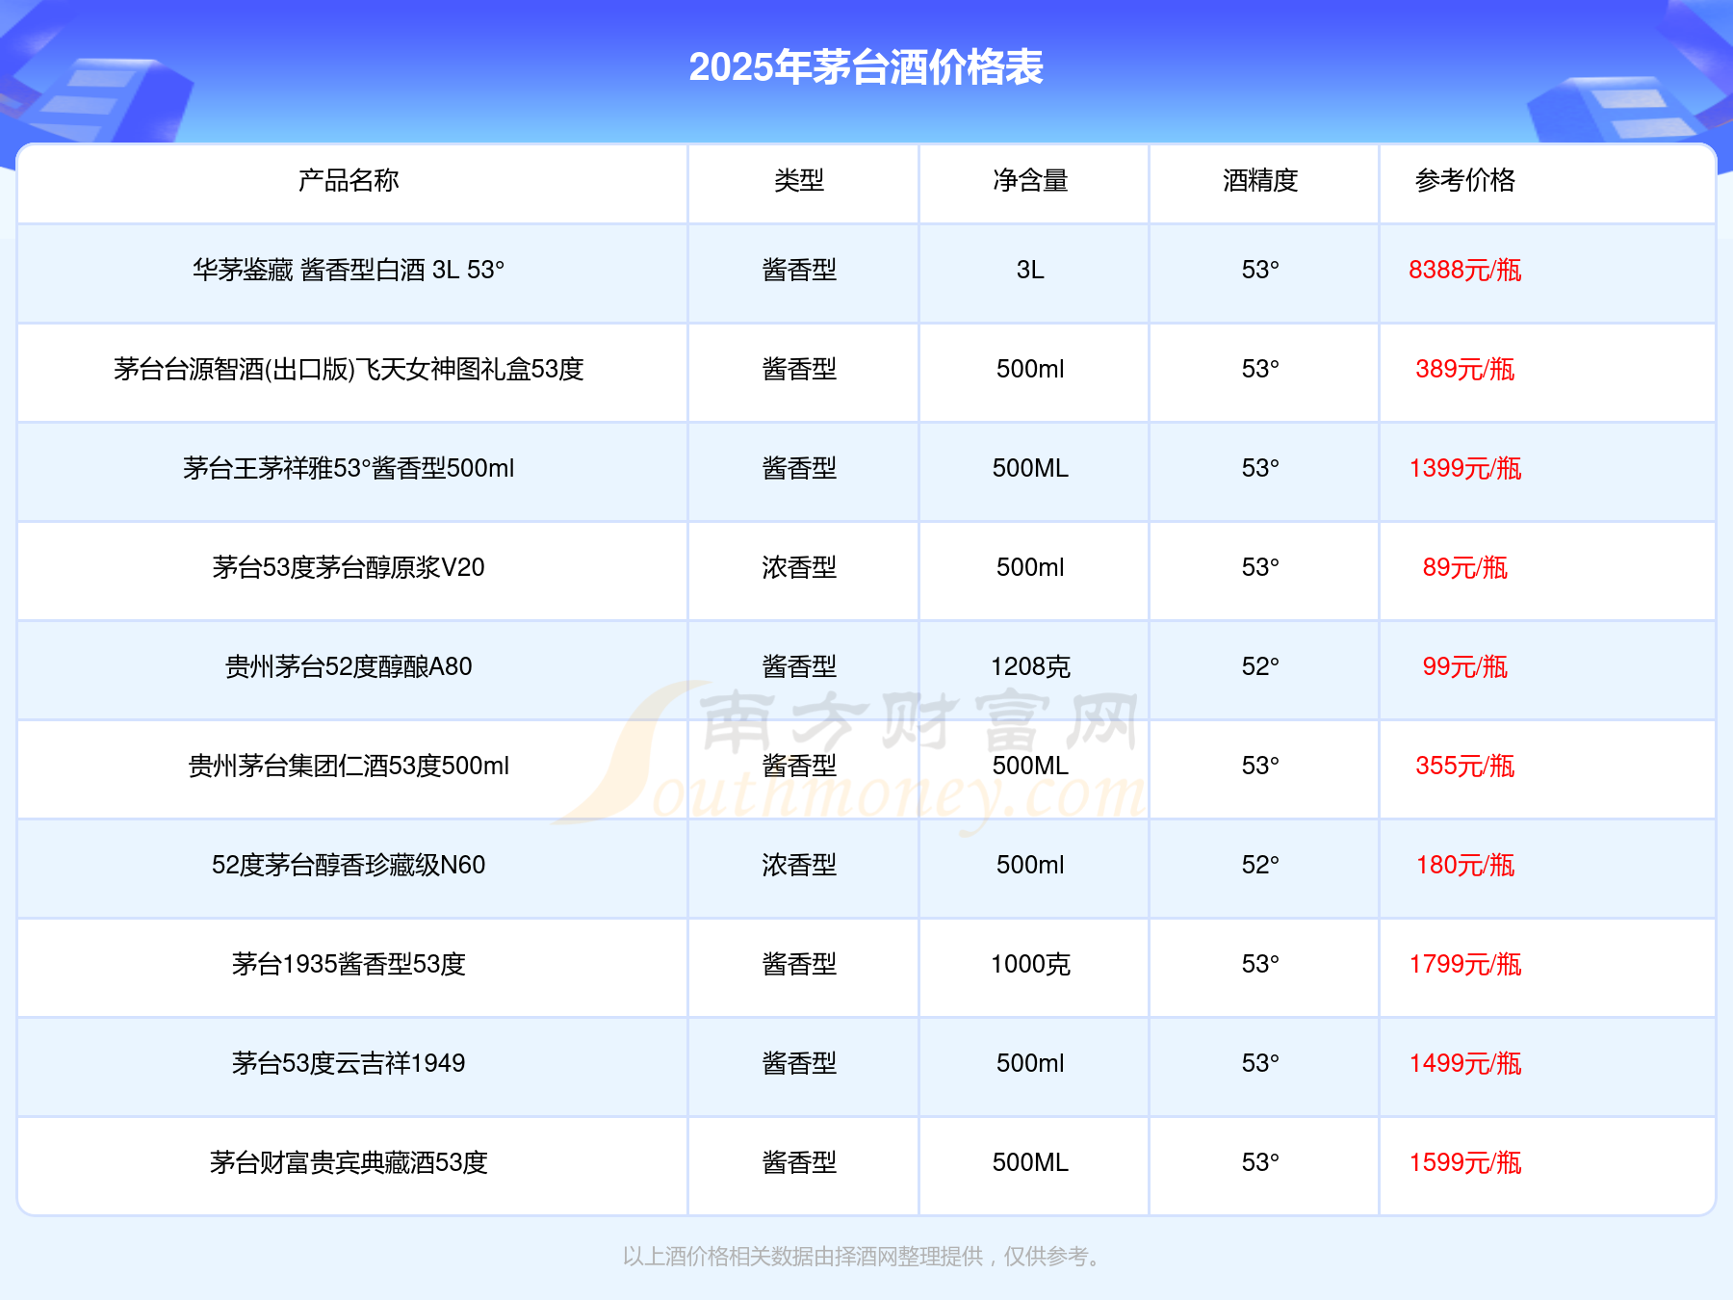Select the price 1499元/瓶
Image resolution: width=1733 pixels, height=1300 pixels.
tap(1465, 1063)
